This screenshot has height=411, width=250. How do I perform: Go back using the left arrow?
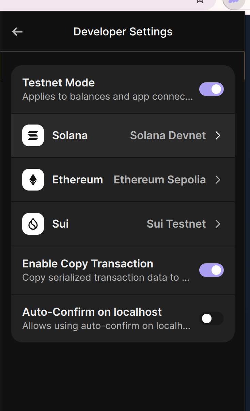click(x=17, y=32)
